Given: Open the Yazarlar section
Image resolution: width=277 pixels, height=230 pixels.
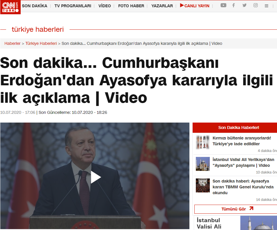Looking at the screenshot, I should [x=162, y=6].
